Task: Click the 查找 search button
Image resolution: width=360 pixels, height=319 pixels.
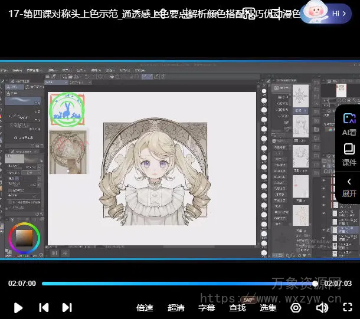Action: tap(237, 308)
